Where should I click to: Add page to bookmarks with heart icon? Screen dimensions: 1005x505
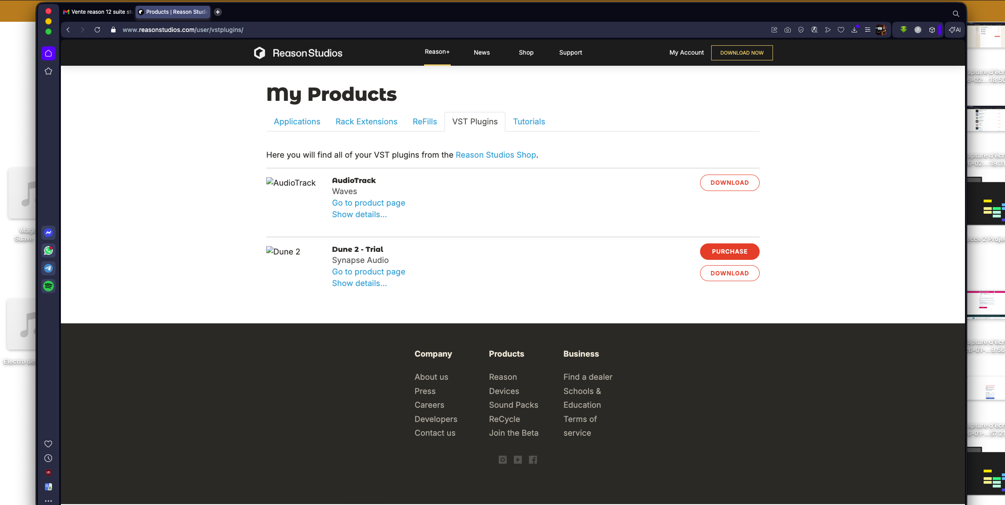(x=841, y=30)
